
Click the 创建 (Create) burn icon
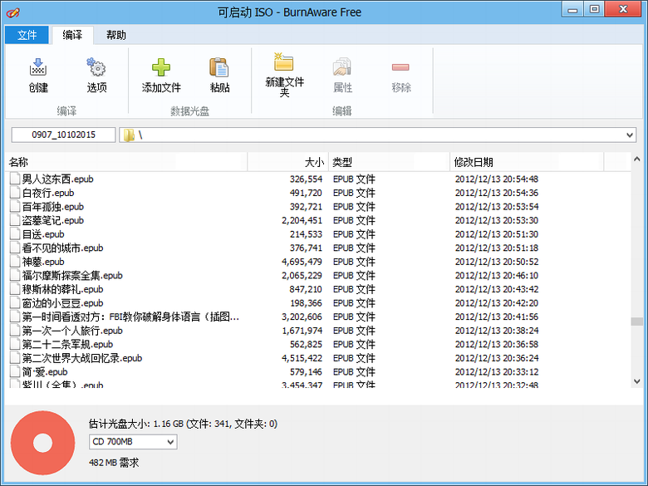point(38,68)
